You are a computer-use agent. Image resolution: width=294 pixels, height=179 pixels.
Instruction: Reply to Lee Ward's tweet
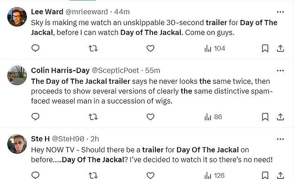click(35, 48)
